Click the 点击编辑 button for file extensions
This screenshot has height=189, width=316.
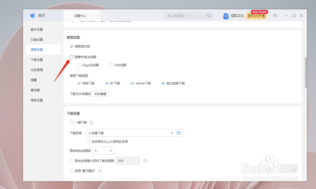tap(100, 93)
